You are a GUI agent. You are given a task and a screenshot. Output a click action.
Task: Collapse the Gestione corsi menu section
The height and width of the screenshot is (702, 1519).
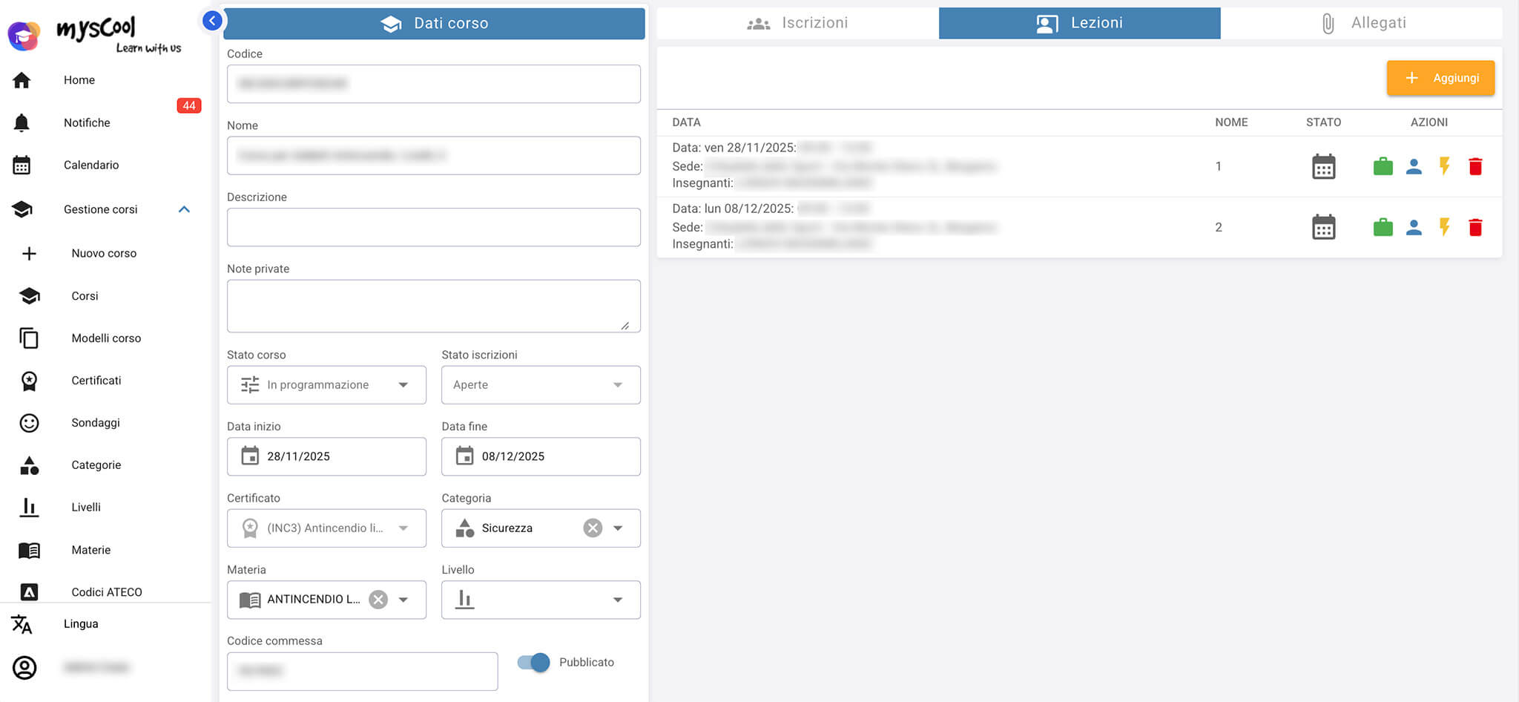tap(184, 209)
